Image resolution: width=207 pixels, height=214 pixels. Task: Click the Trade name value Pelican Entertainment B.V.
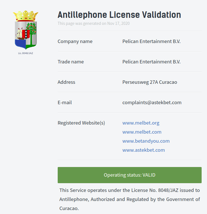[x=151, y=62]
